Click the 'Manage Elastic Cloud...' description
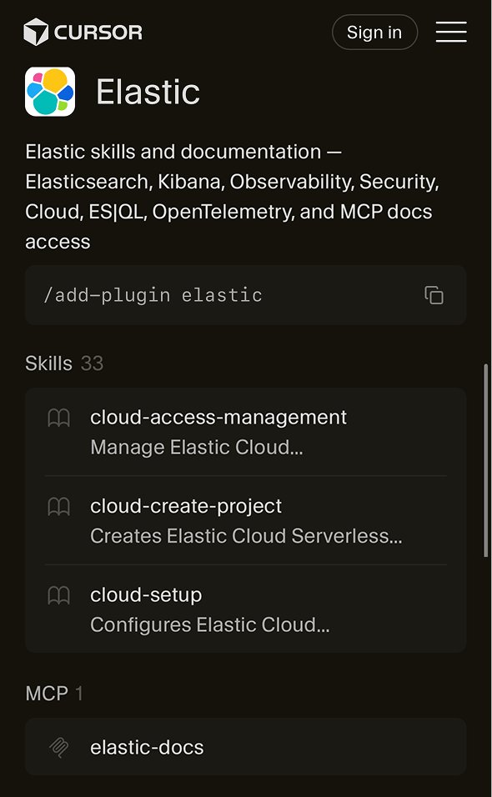492x797 pixels. point(196,448)
